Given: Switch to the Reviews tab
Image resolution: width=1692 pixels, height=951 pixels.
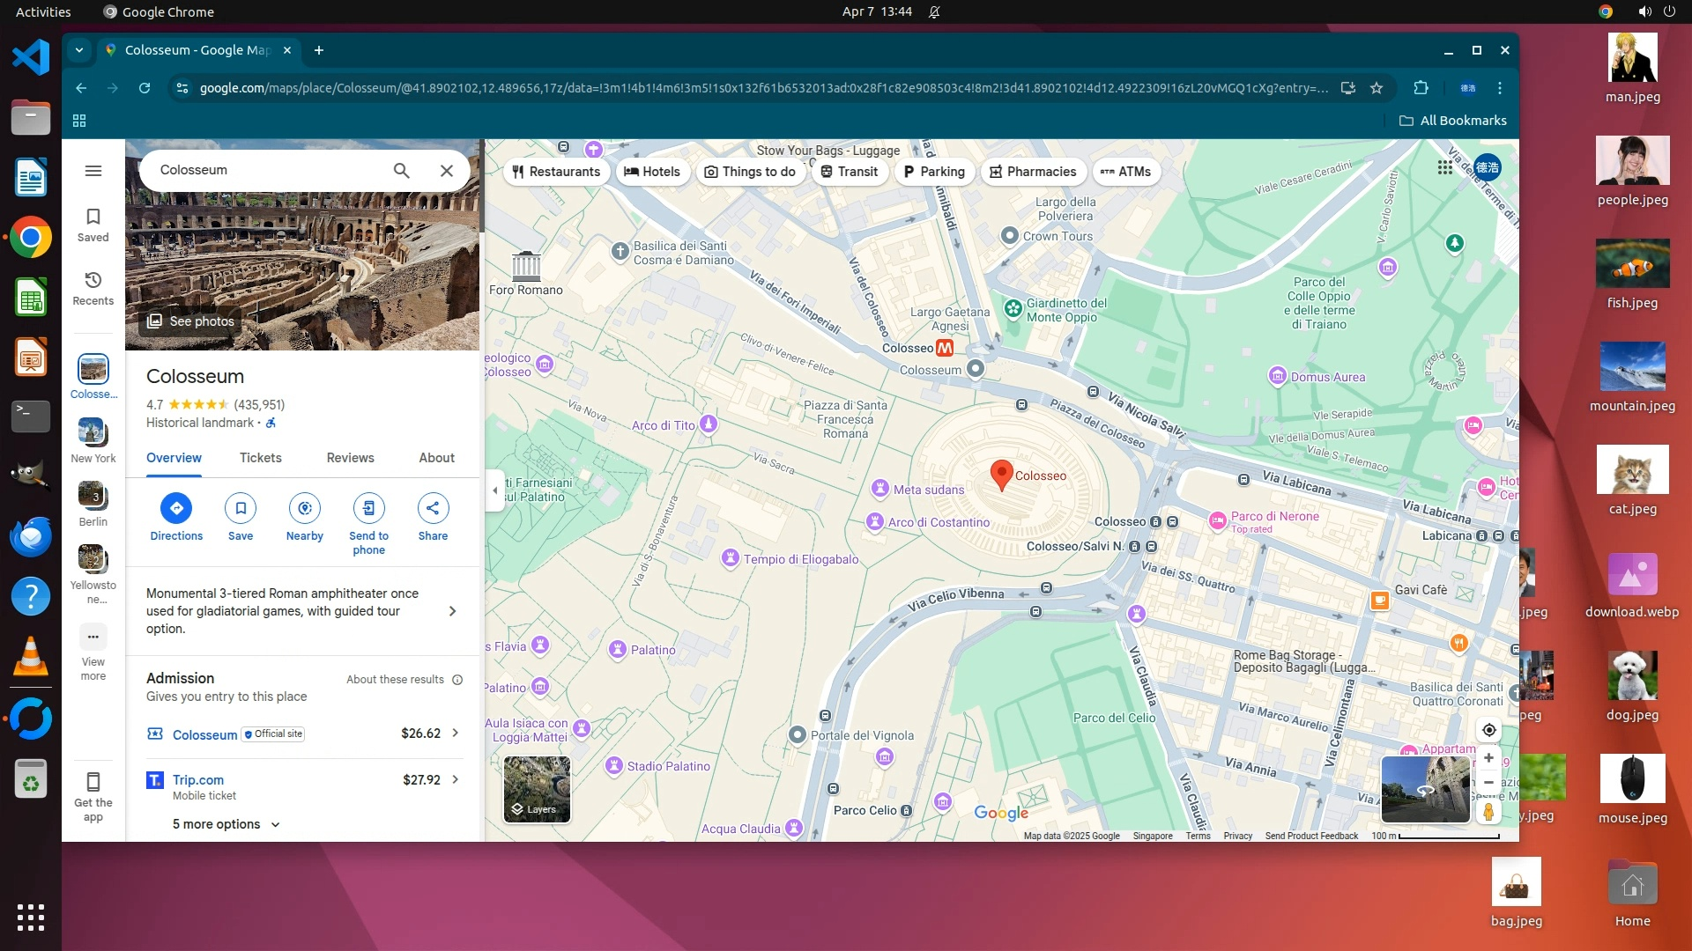Looking at the screenshot, I should [350, 458].
